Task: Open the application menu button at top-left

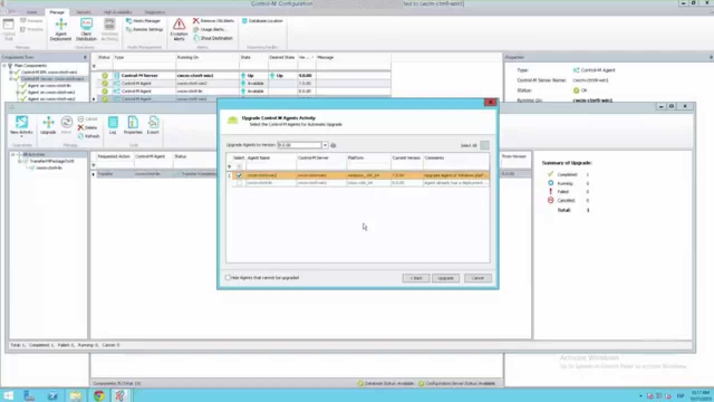Action: pyautogui.click(x=9, y=12)
